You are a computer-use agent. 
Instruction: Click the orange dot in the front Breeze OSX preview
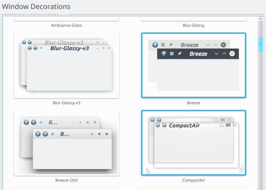92,134
